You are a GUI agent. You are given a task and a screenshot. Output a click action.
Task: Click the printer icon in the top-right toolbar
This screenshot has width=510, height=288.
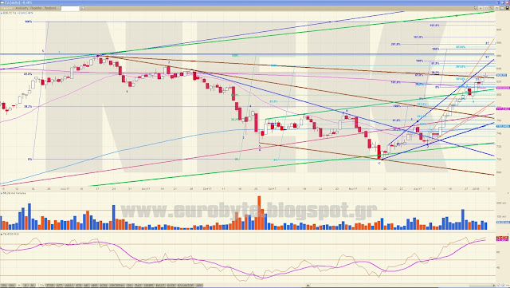point(502,8)
